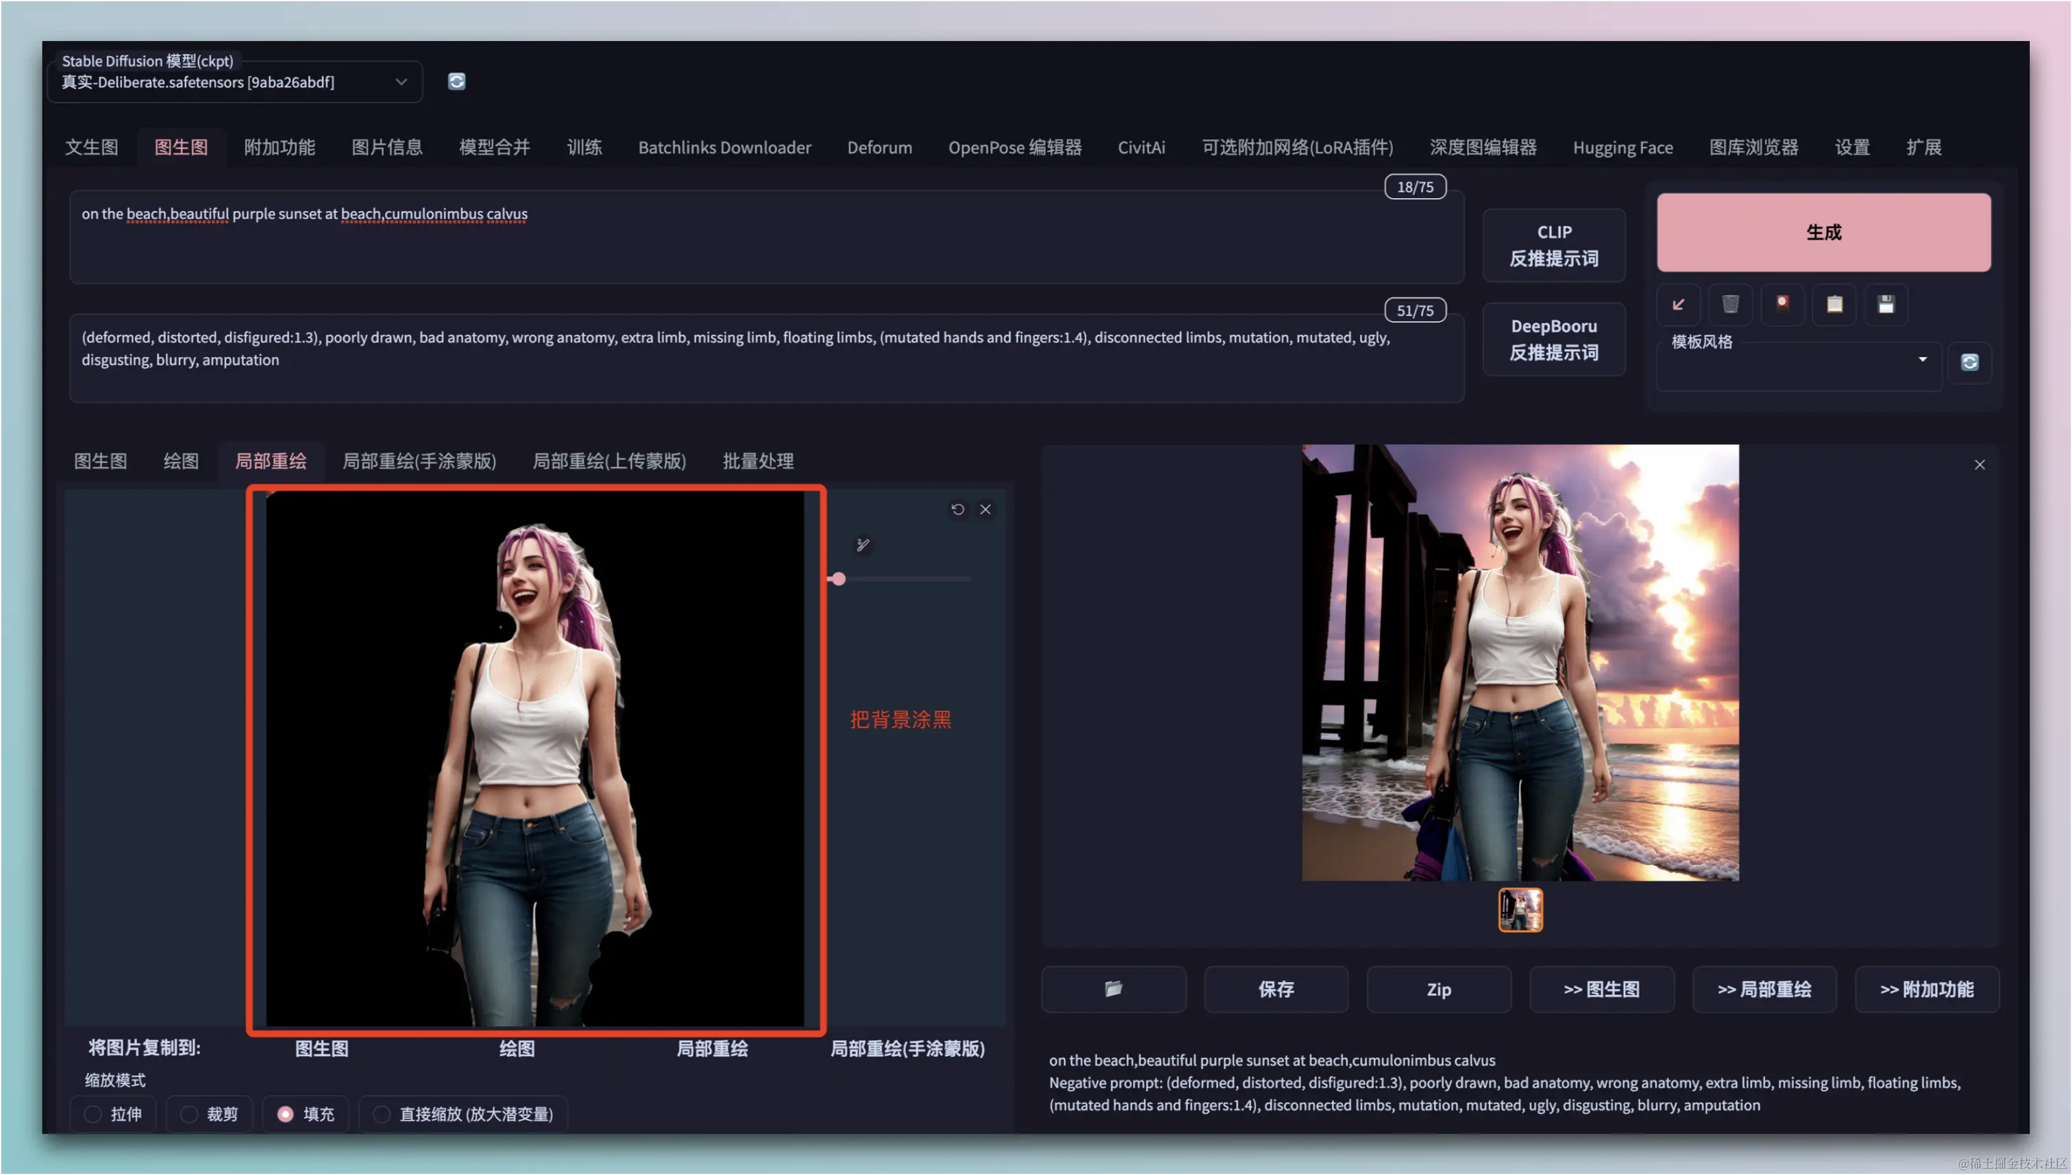
Task: Adjust the brush size slider handle
Action: coord(839,579)
